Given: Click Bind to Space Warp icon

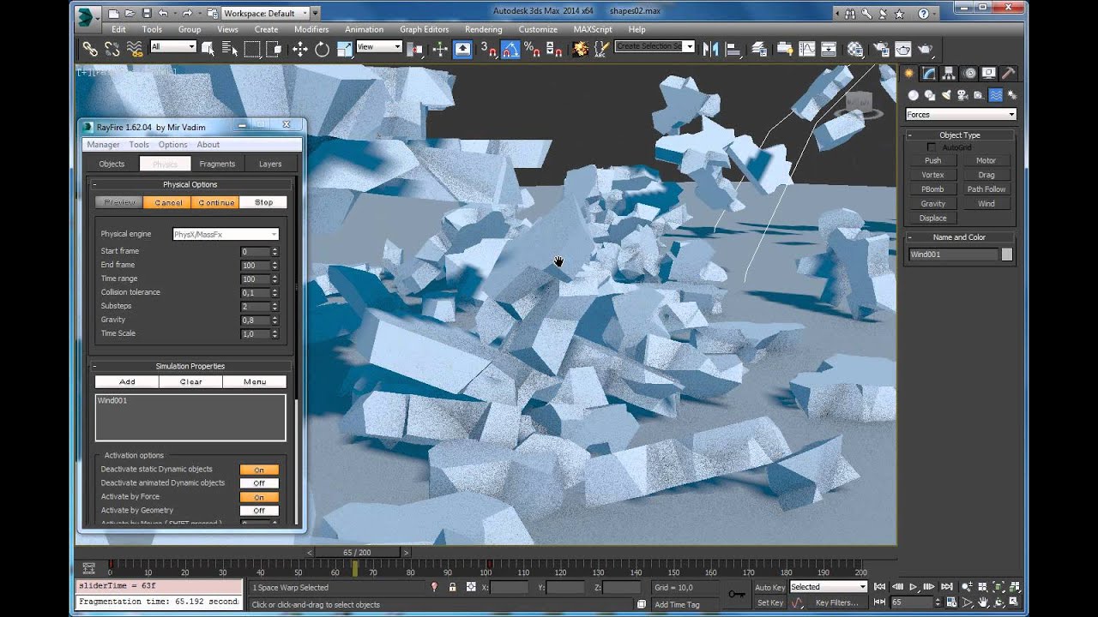Looking at the screenshot, I should [134, 49].
